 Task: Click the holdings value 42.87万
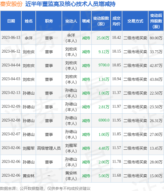(156, 66)
